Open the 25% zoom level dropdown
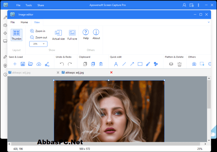This screenshot has width=217, height=152. [x=38, y=44]
